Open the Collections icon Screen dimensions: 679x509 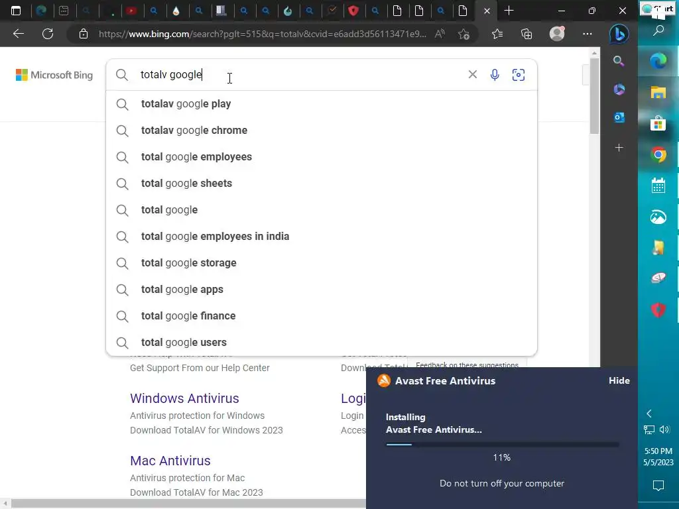pyautogui.click(x=526, y=34)
